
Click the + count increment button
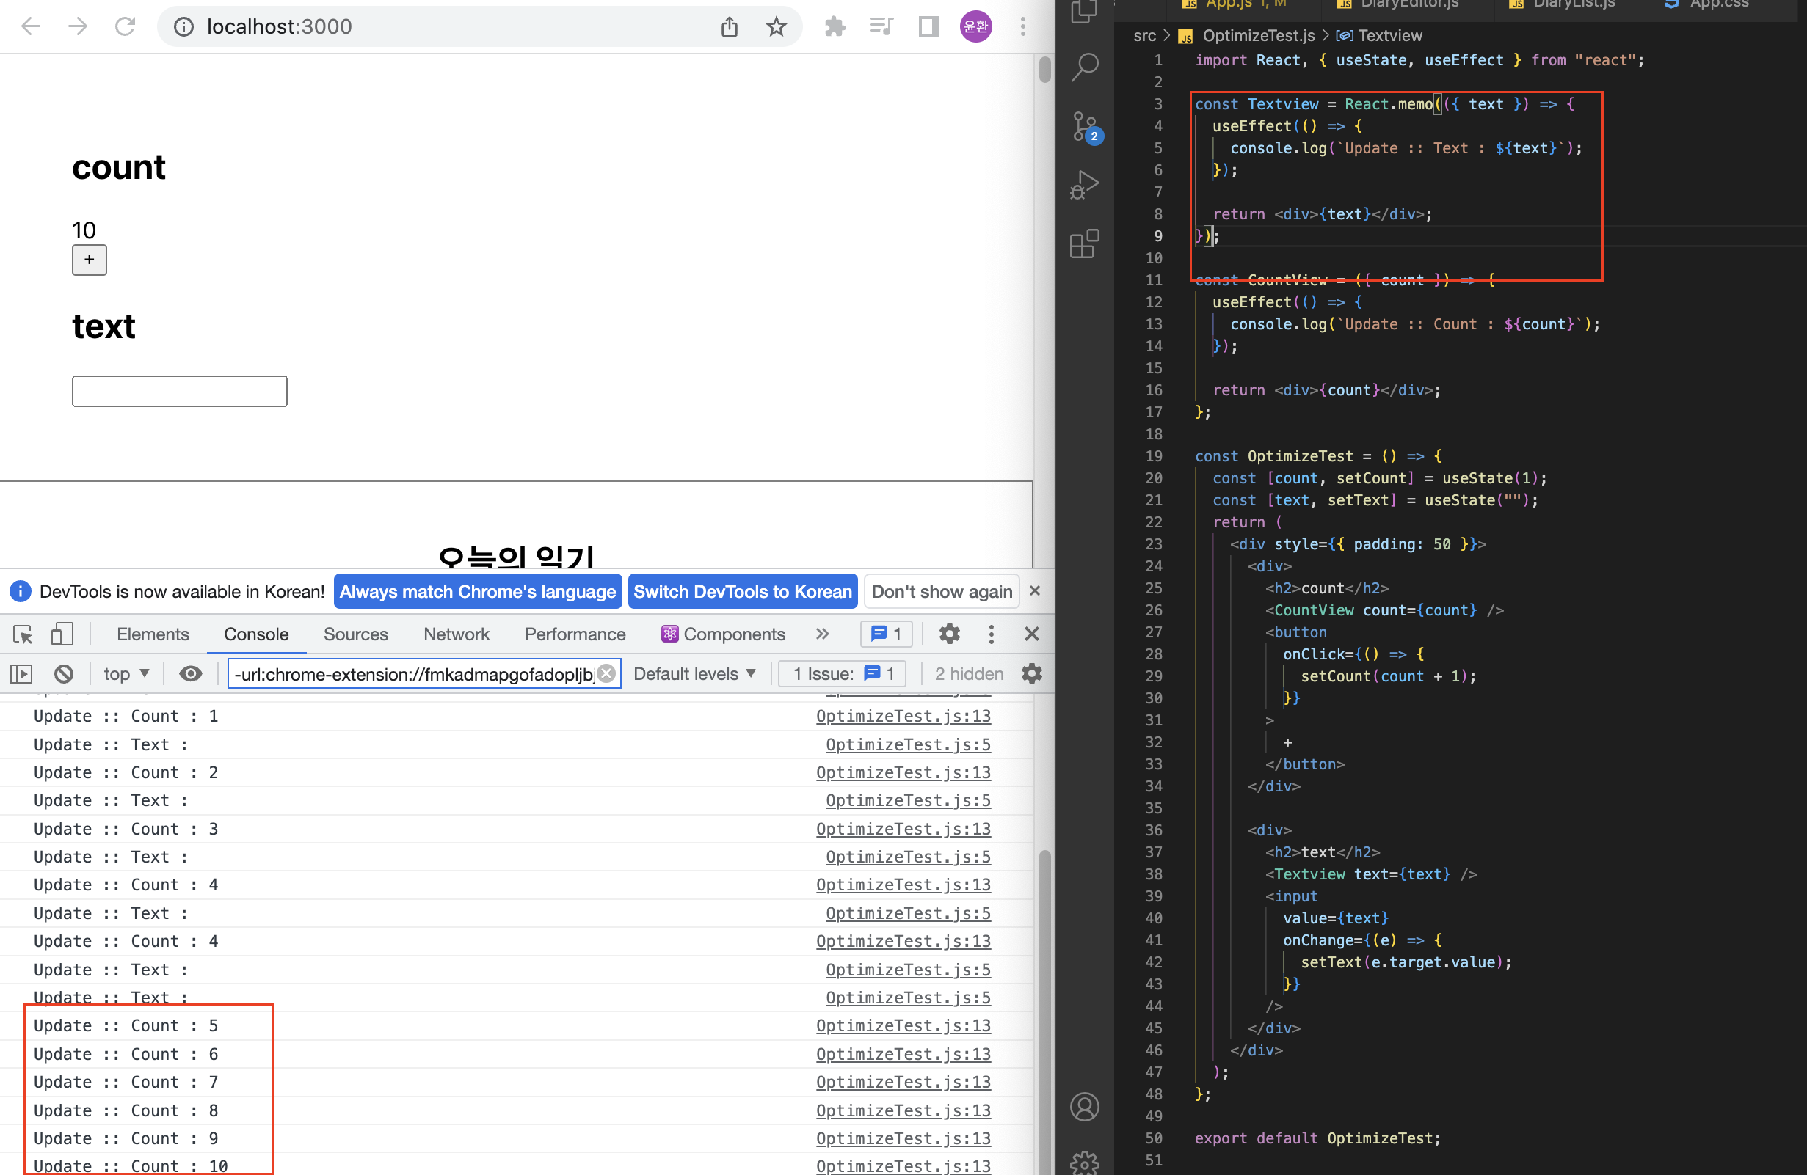(x=89, y=260)
